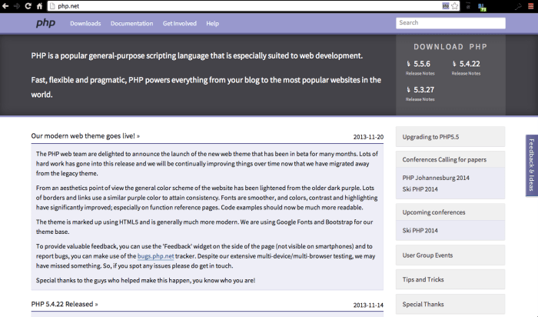The image size is (538, 317).
Task: Click the page icon in the address bar
Action: [52, 6]
